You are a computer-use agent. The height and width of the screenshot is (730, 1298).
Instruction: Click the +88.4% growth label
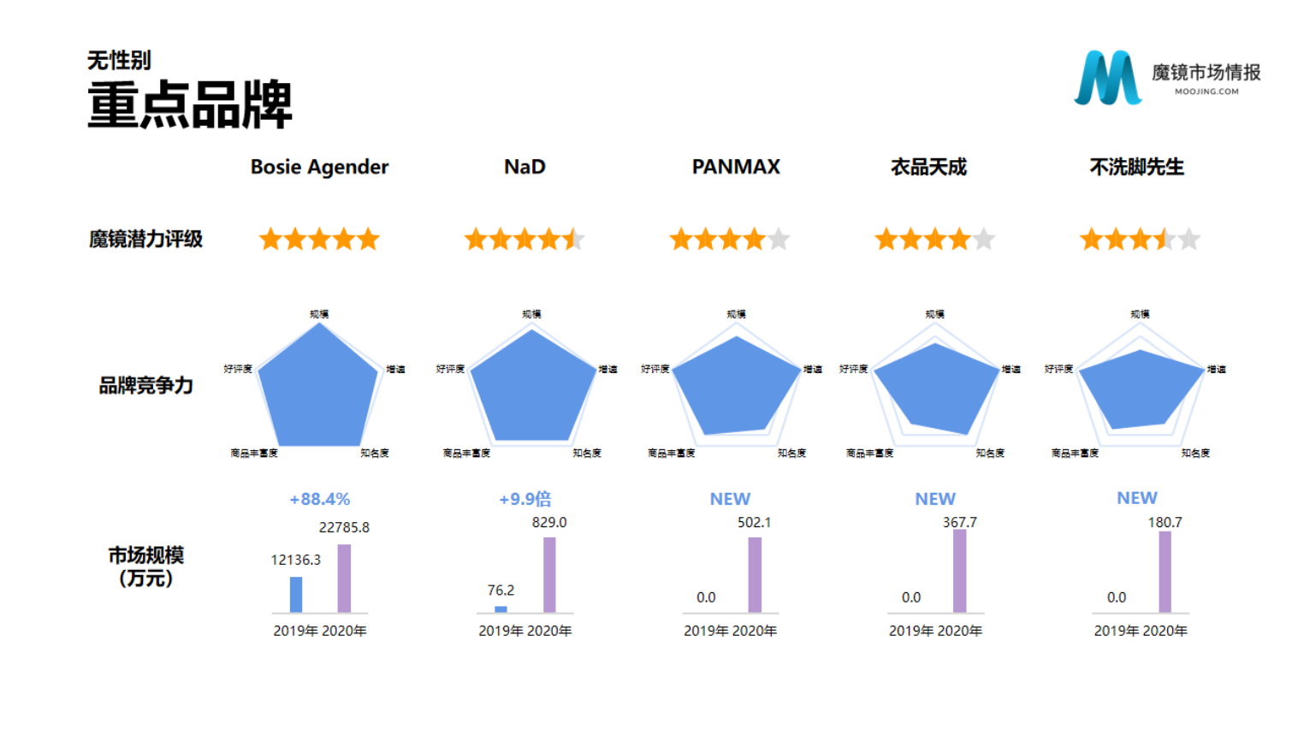[x=319, y=499]
